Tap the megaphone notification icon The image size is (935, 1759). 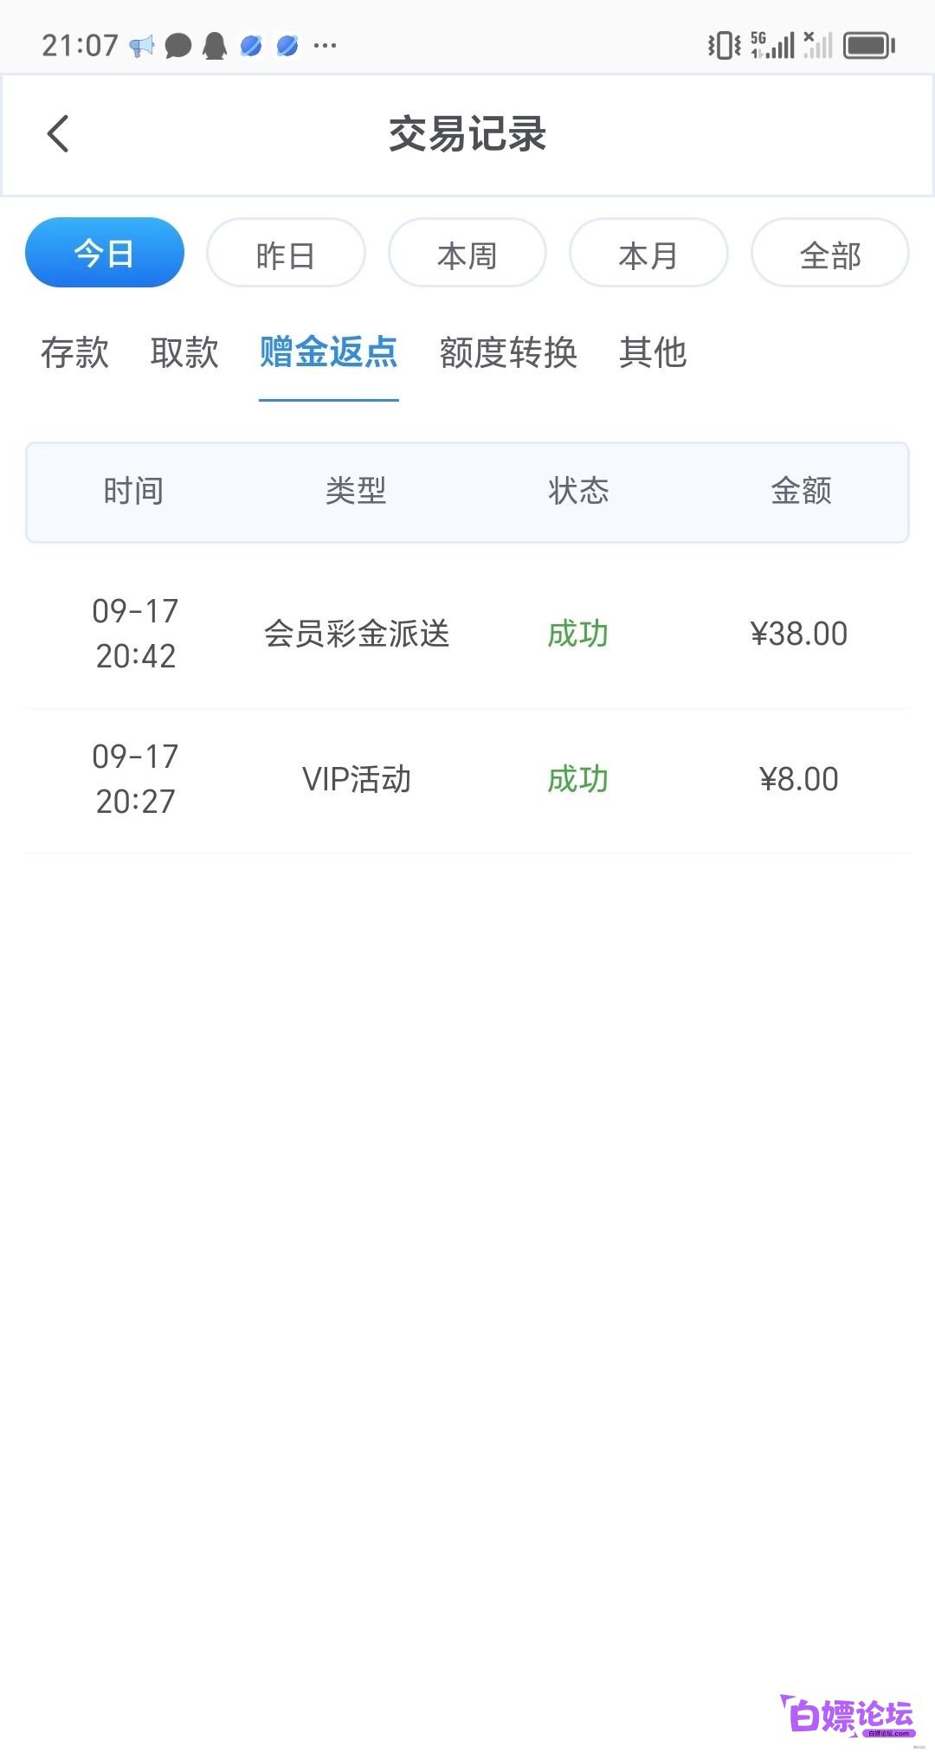coord(142,45)
